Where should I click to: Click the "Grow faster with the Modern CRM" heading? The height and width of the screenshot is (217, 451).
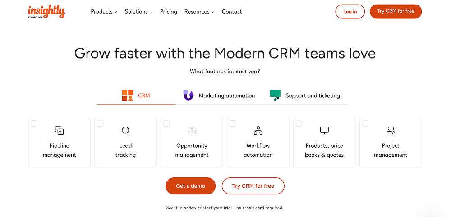tap(225, 54)
